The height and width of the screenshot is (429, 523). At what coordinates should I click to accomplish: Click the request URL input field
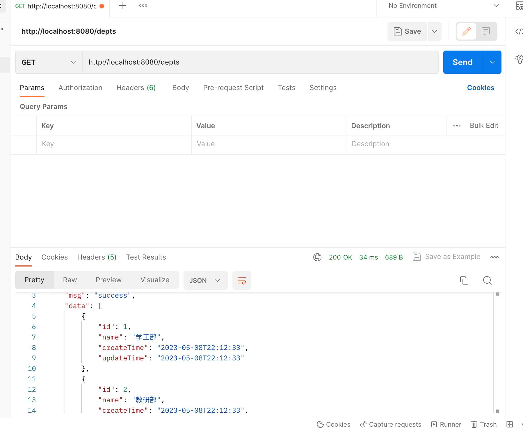[260, 62]
